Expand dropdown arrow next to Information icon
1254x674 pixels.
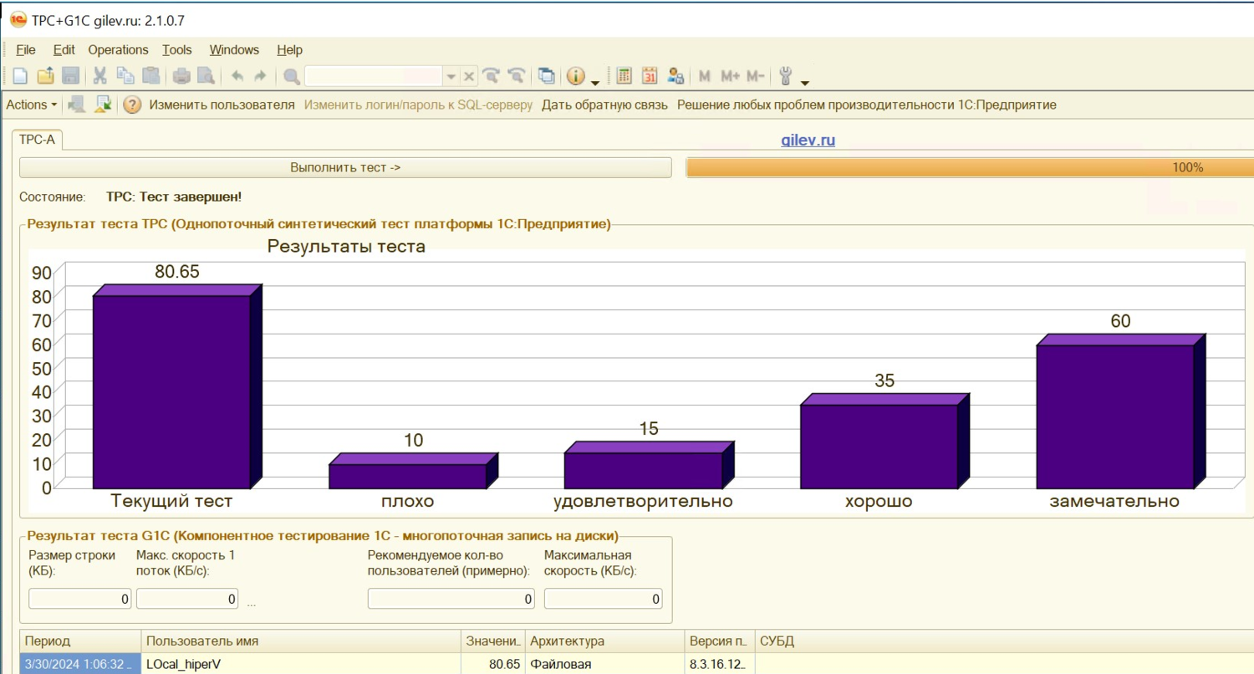pos(594,81)
